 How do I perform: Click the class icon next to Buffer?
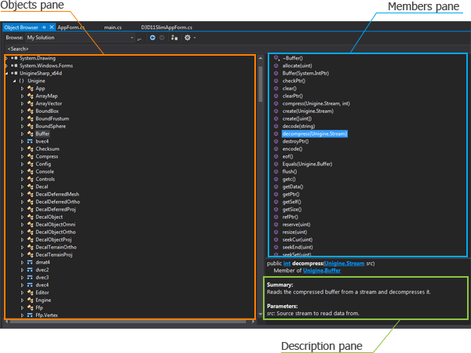tap(29, 134)
